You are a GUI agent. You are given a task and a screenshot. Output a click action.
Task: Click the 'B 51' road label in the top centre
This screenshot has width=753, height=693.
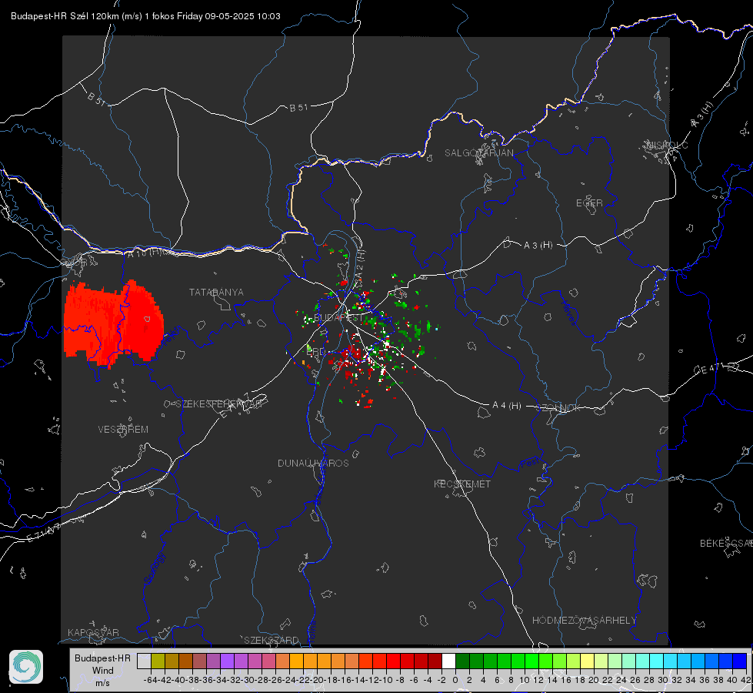point(298,108)
